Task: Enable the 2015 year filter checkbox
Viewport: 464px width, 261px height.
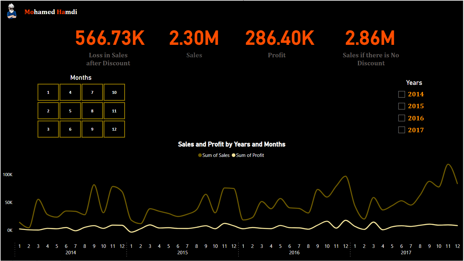Action: pos(402,106)
